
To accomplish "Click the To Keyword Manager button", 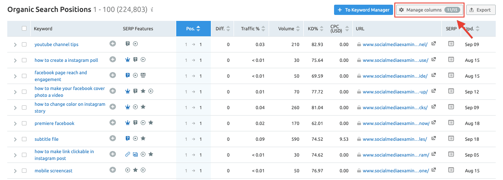I will click(x=363, y=10).
